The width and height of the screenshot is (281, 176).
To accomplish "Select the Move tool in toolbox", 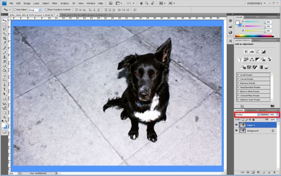I will [x=4, y=20].
